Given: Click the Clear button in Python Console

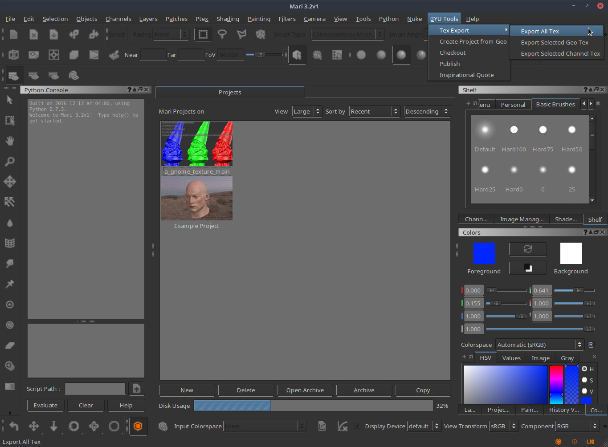Looking at the screenshot, I should point(86,405).
